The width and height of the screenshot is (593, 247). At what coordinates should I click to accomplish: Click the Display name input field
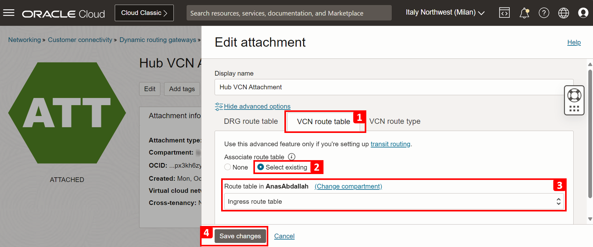(394, 87)
